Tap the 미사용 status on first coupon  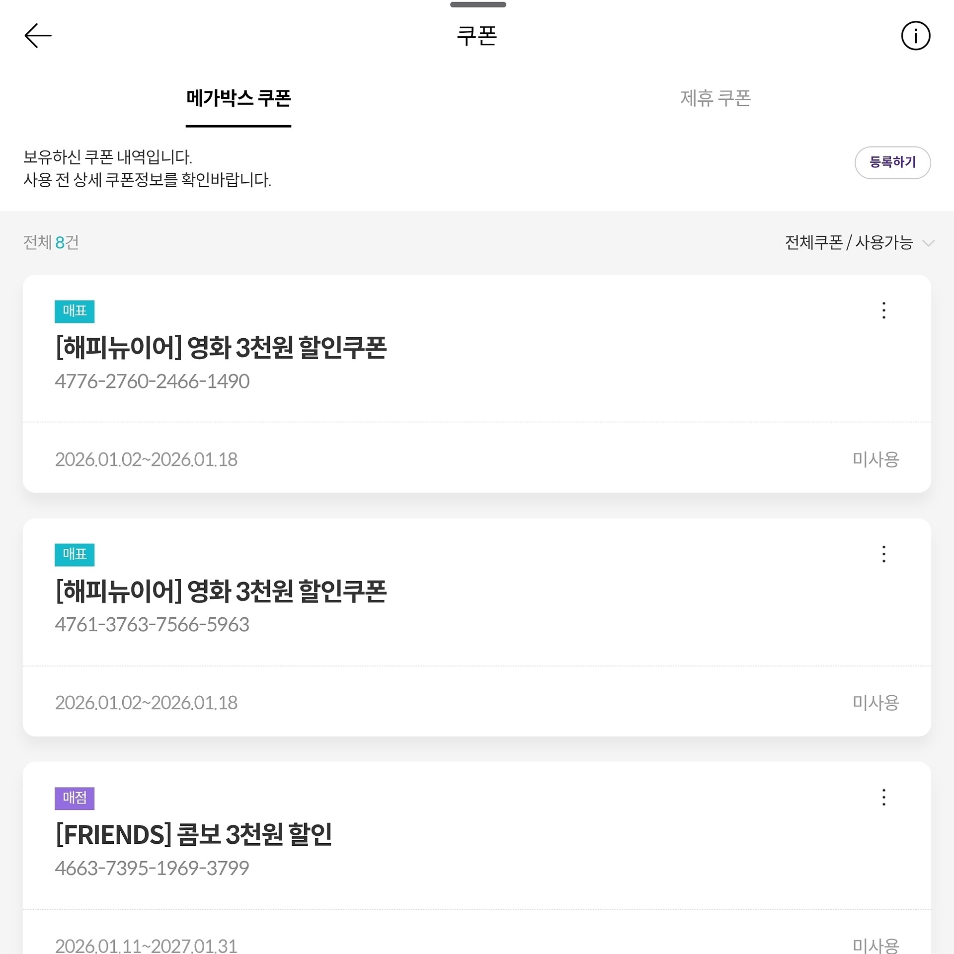click(875, 459)
